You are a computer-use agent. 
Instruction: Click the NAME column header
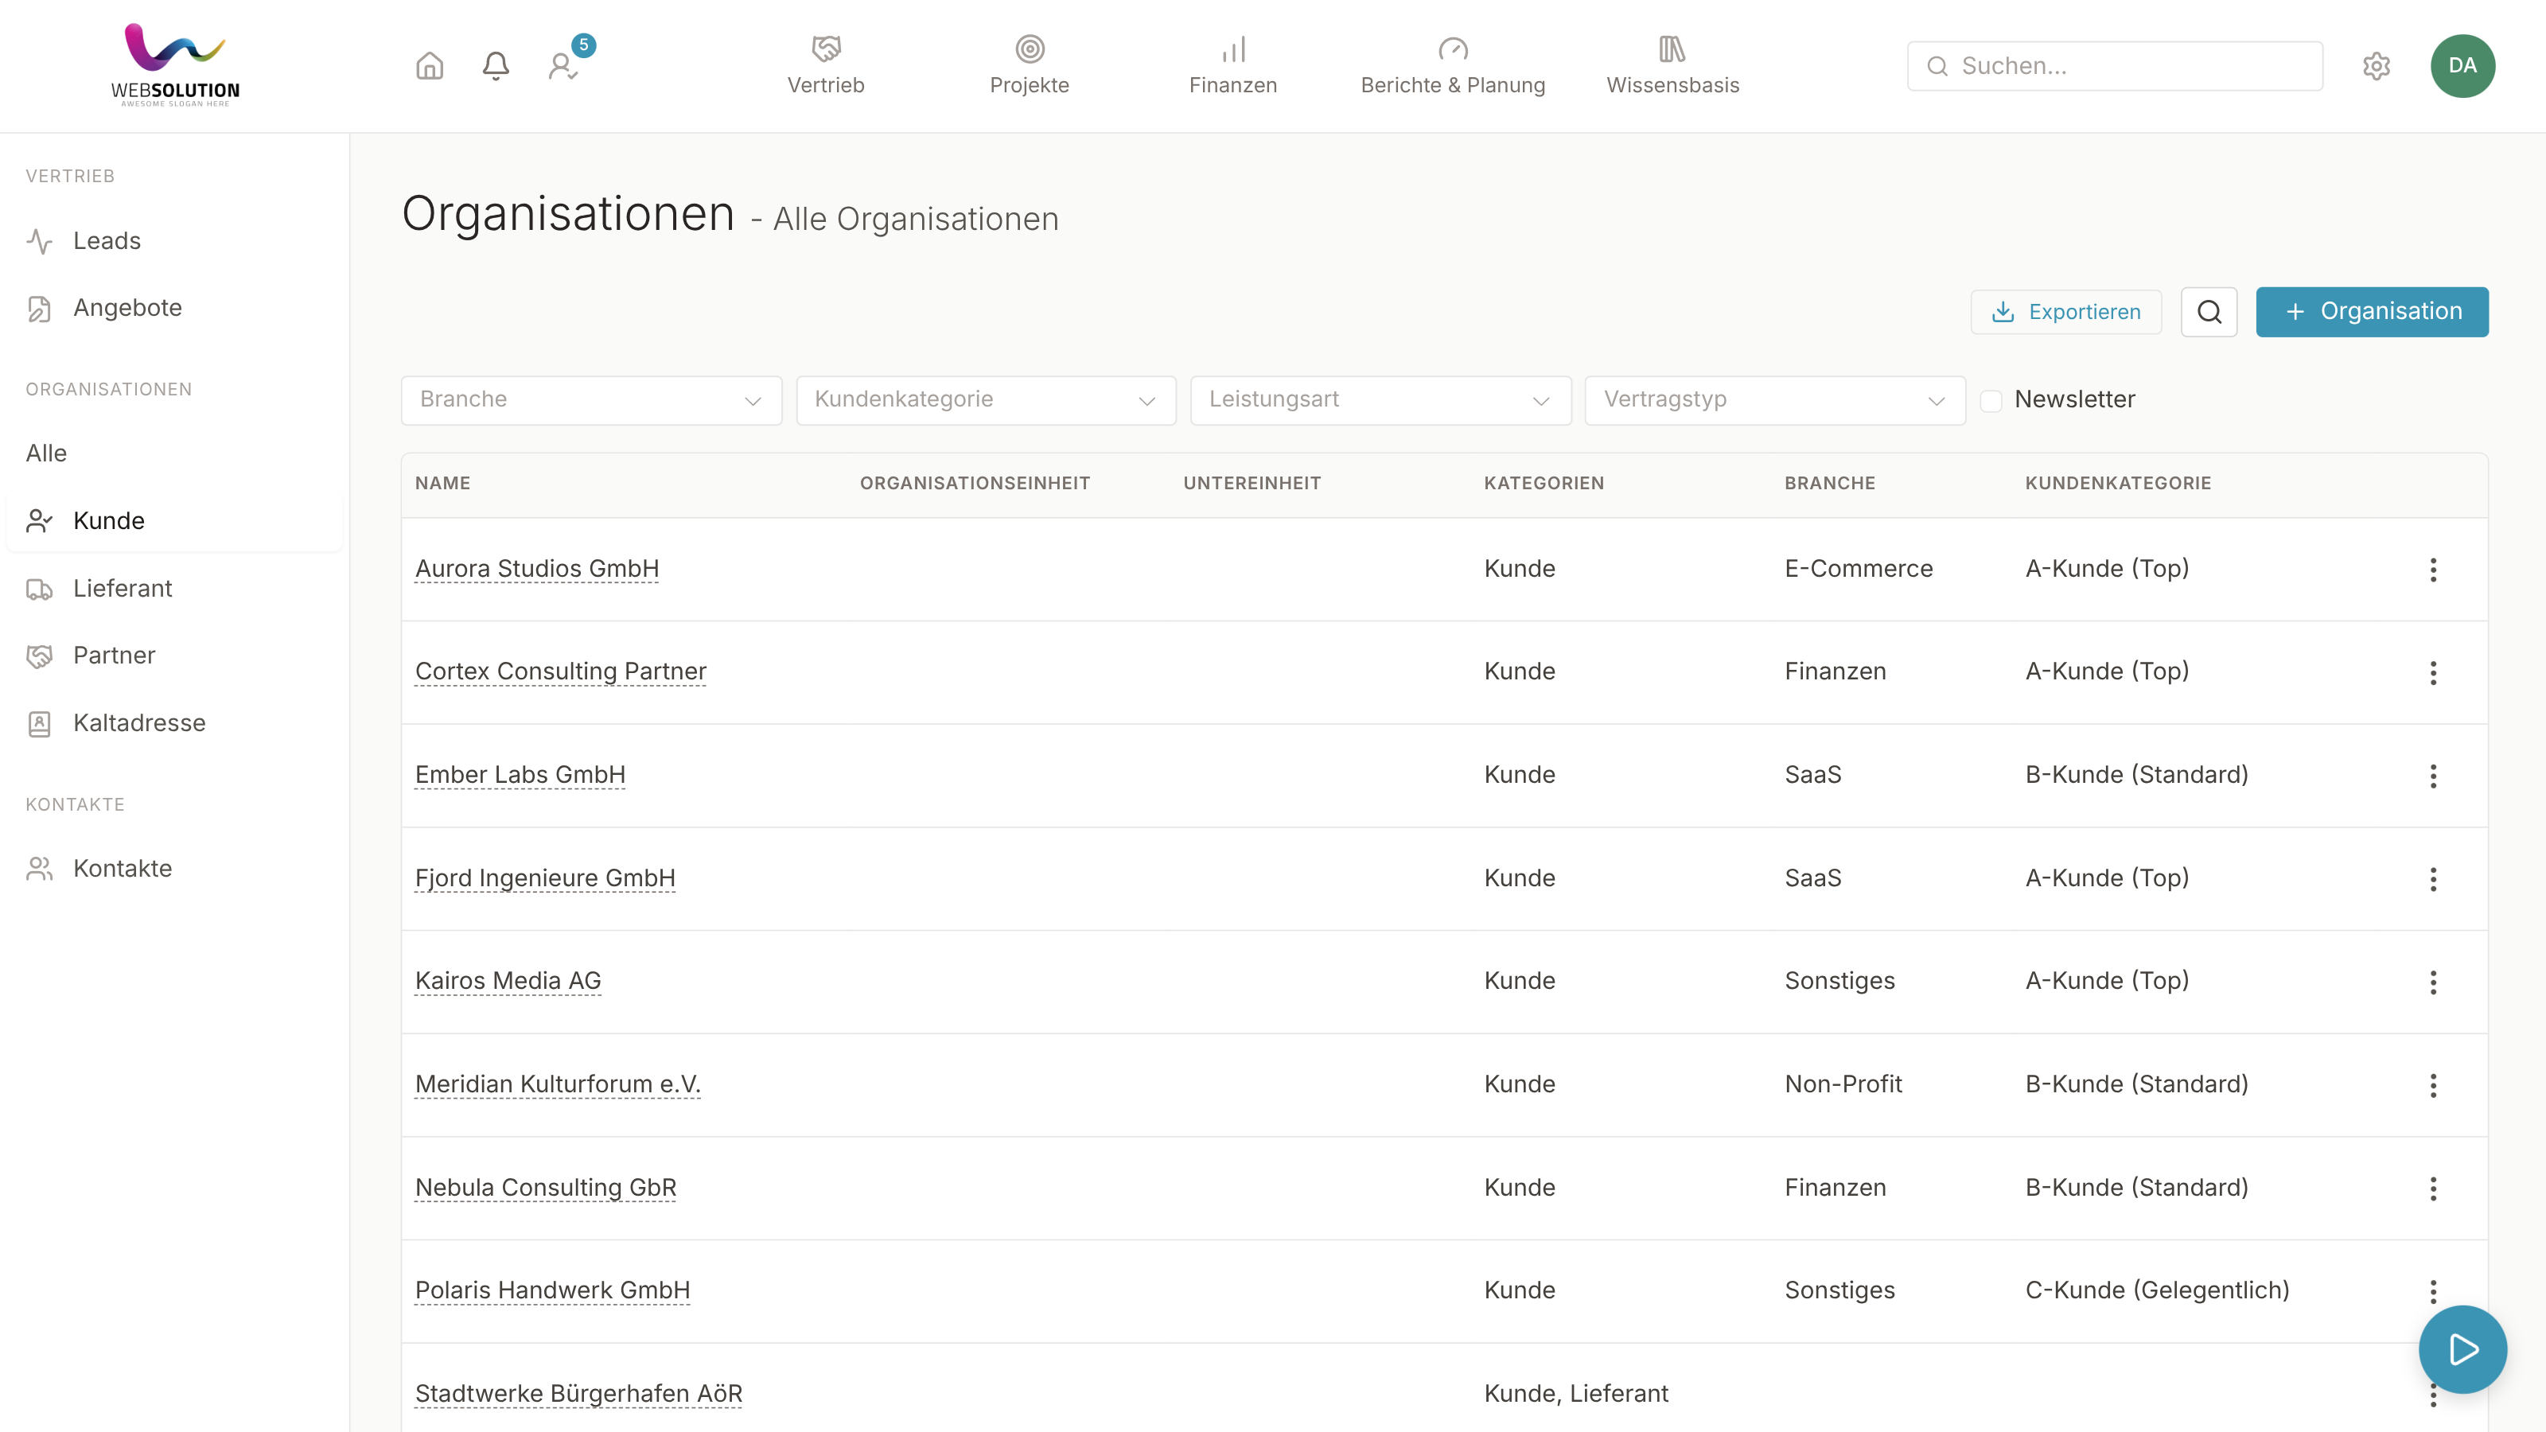click(x=443, y=483)
